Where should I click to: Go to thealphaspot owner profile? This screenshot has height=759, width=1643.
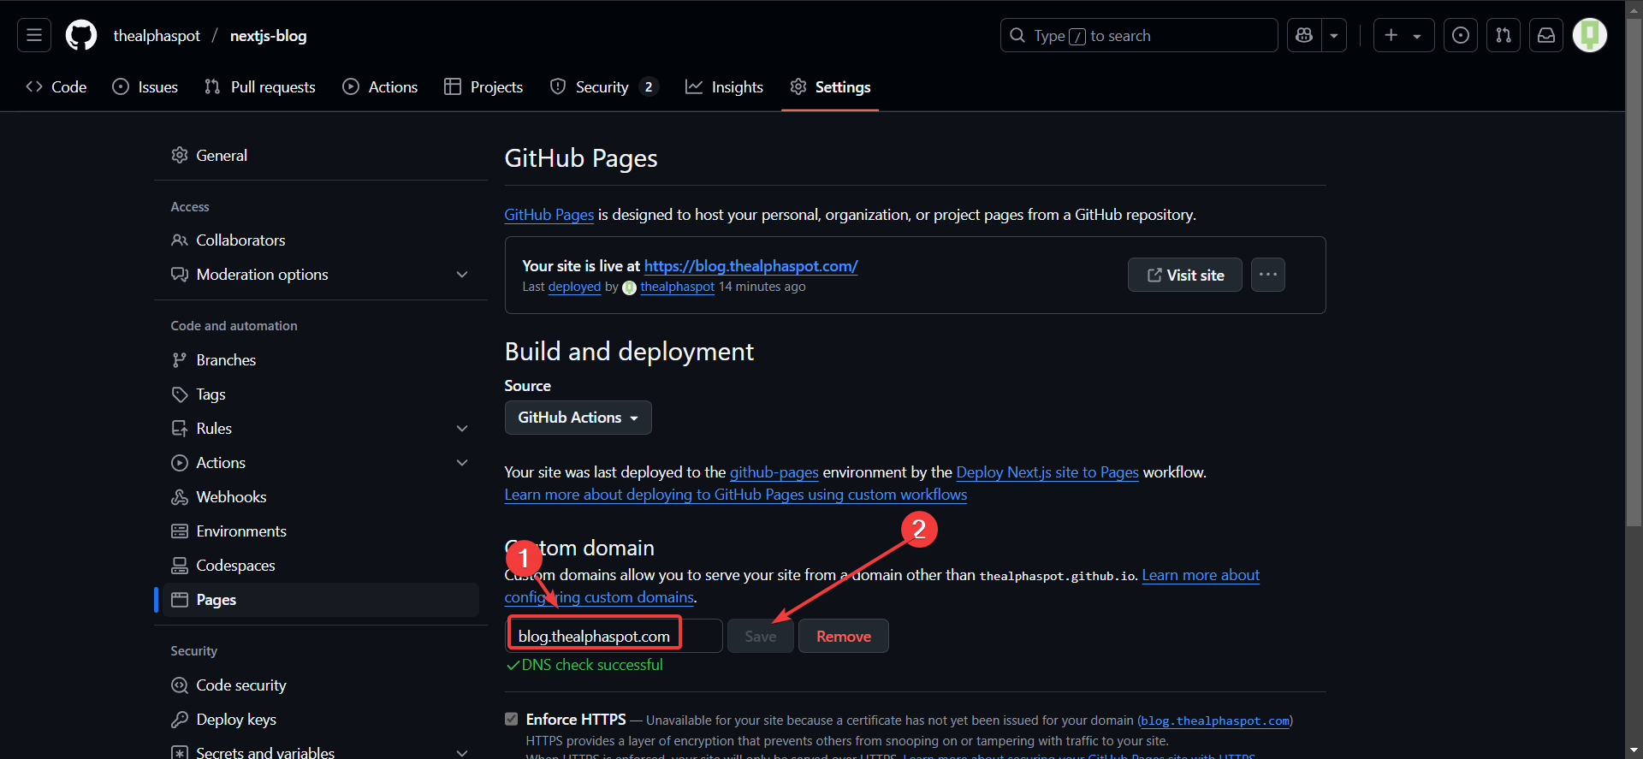pyautogui.click(x=157, y=36)
